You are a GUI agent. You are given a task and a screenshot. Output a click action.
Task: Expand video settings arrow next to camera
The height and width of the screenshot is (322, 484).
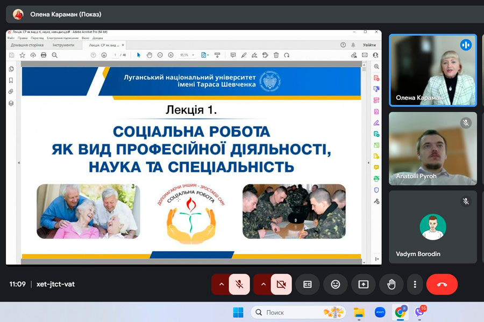263,284
